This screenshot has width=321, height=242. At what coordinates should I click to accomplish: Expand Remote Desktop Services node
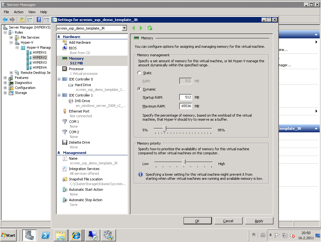[11, 73]
